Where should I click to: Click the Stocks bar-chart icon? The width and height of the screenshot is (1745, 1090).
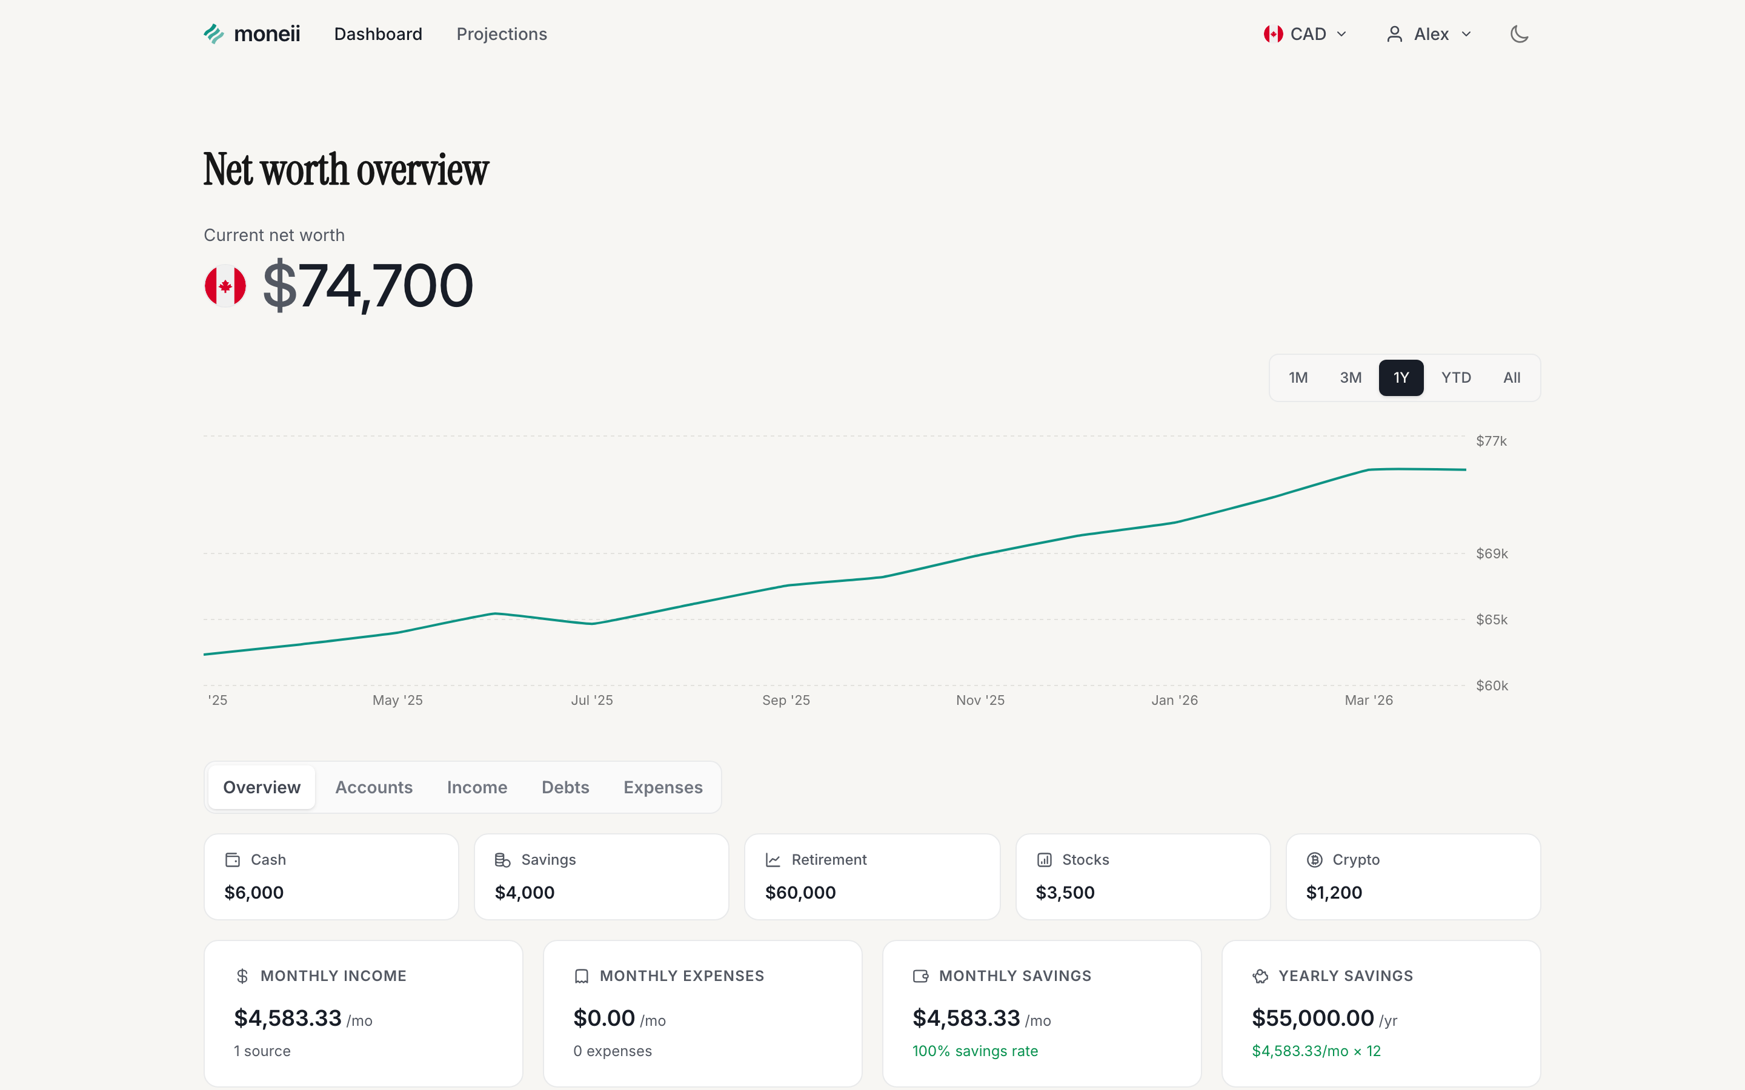1043,859
